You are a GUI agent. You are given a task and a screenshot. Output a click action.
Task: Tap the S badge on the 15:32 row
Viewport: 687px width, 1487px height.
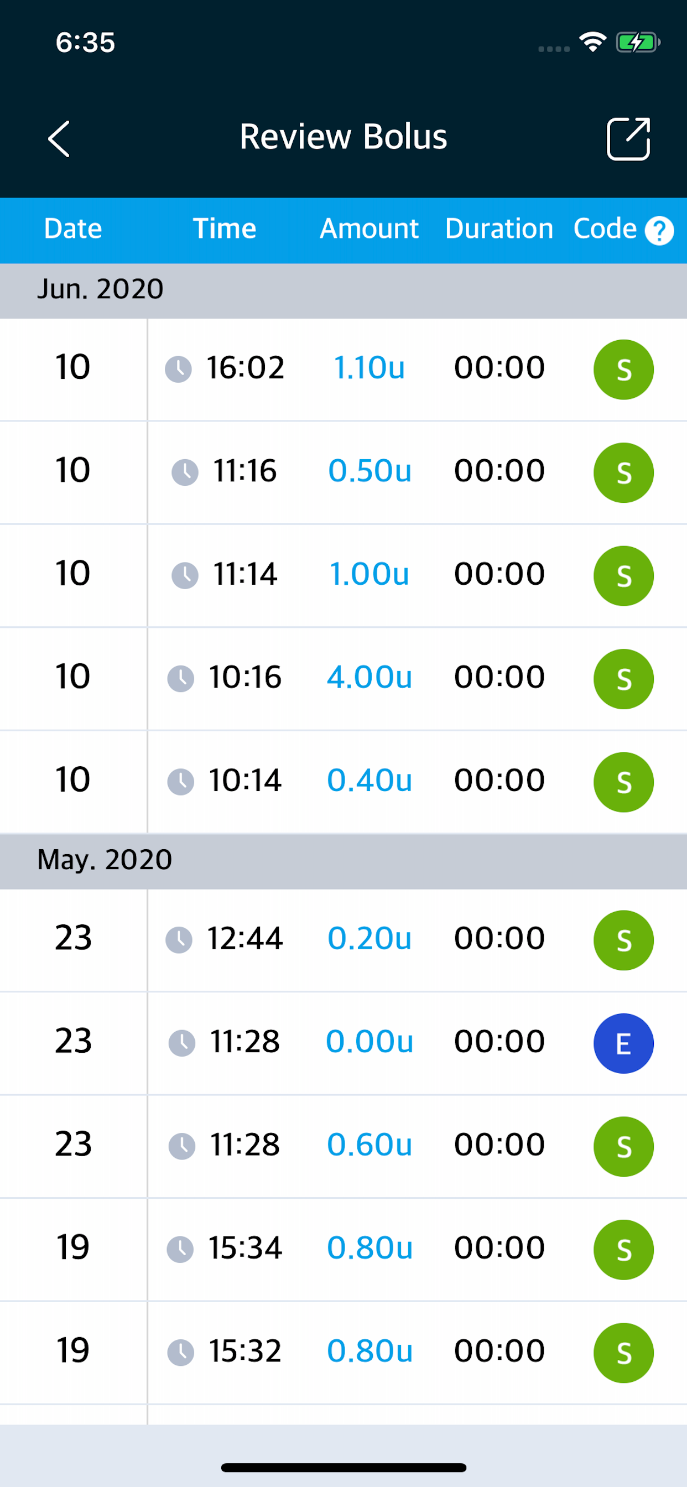pos(623,1353)
